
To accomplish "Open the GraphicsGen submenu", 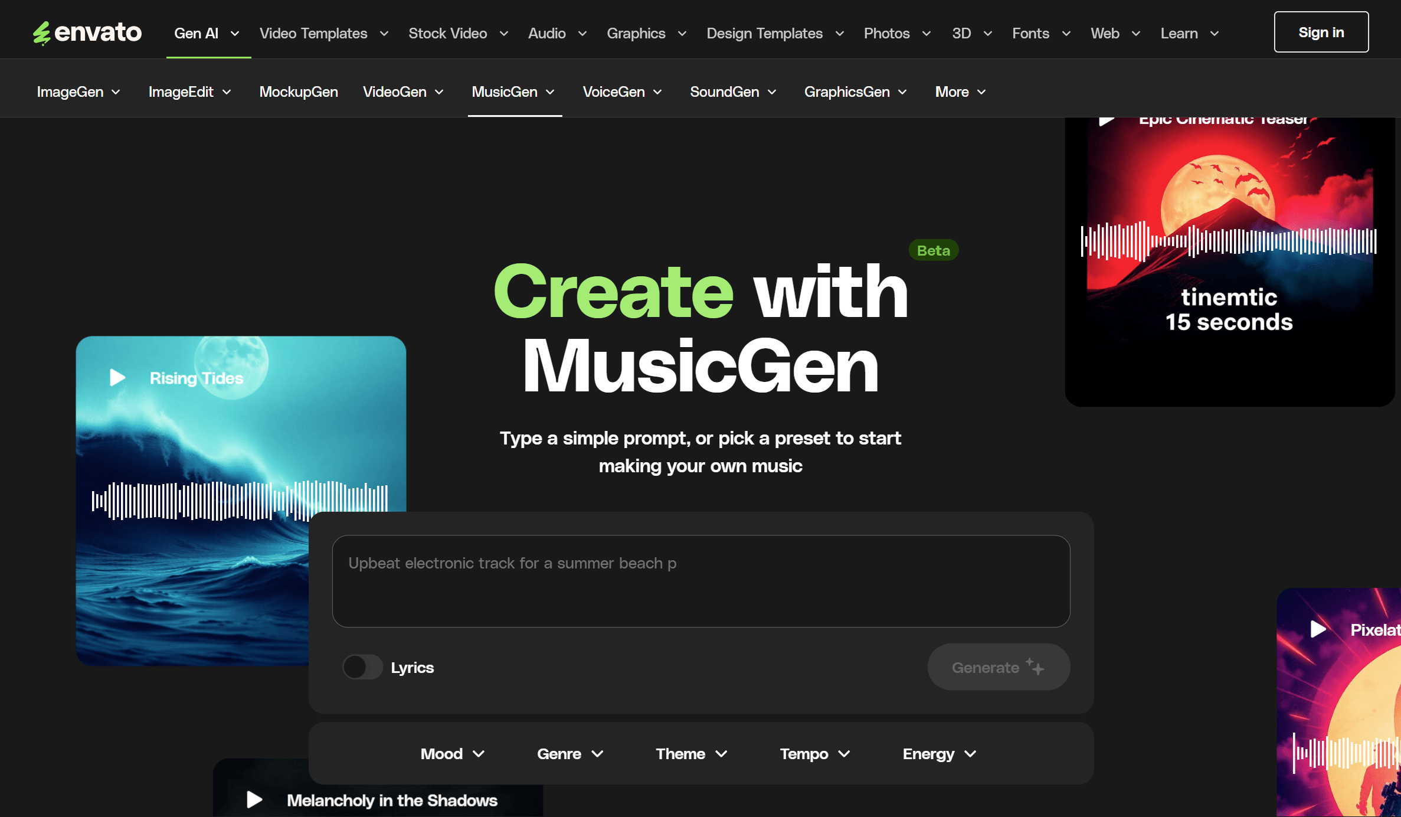I will [x=856, y=92].
